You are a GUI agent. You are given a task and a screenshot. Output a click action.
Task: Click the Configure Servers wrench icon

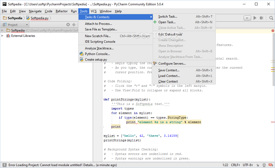coord(155,64)
